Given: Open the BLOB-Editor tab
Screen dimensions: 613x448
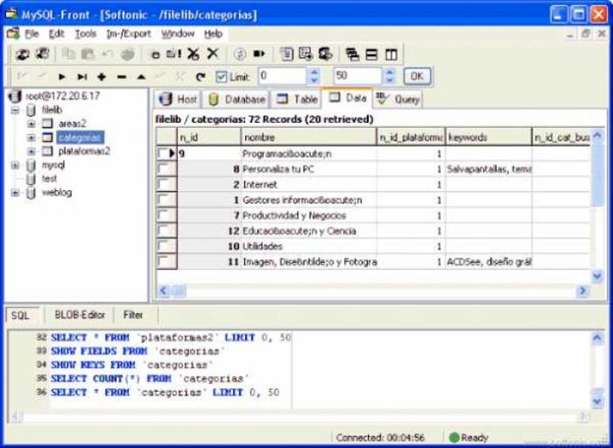Looking at the screenshot, I should pyautogui.click(x=79, y=315).
